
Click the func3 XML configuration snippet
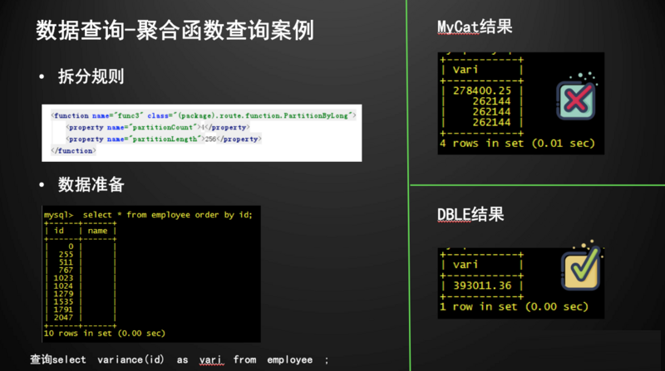(202, 133)
